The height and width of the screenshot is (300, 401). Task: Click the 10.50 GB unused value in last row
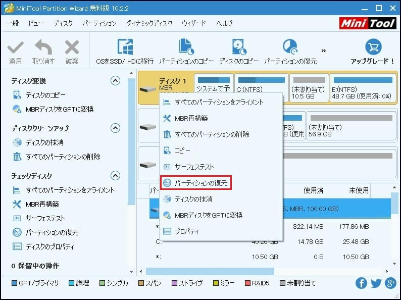356,257
